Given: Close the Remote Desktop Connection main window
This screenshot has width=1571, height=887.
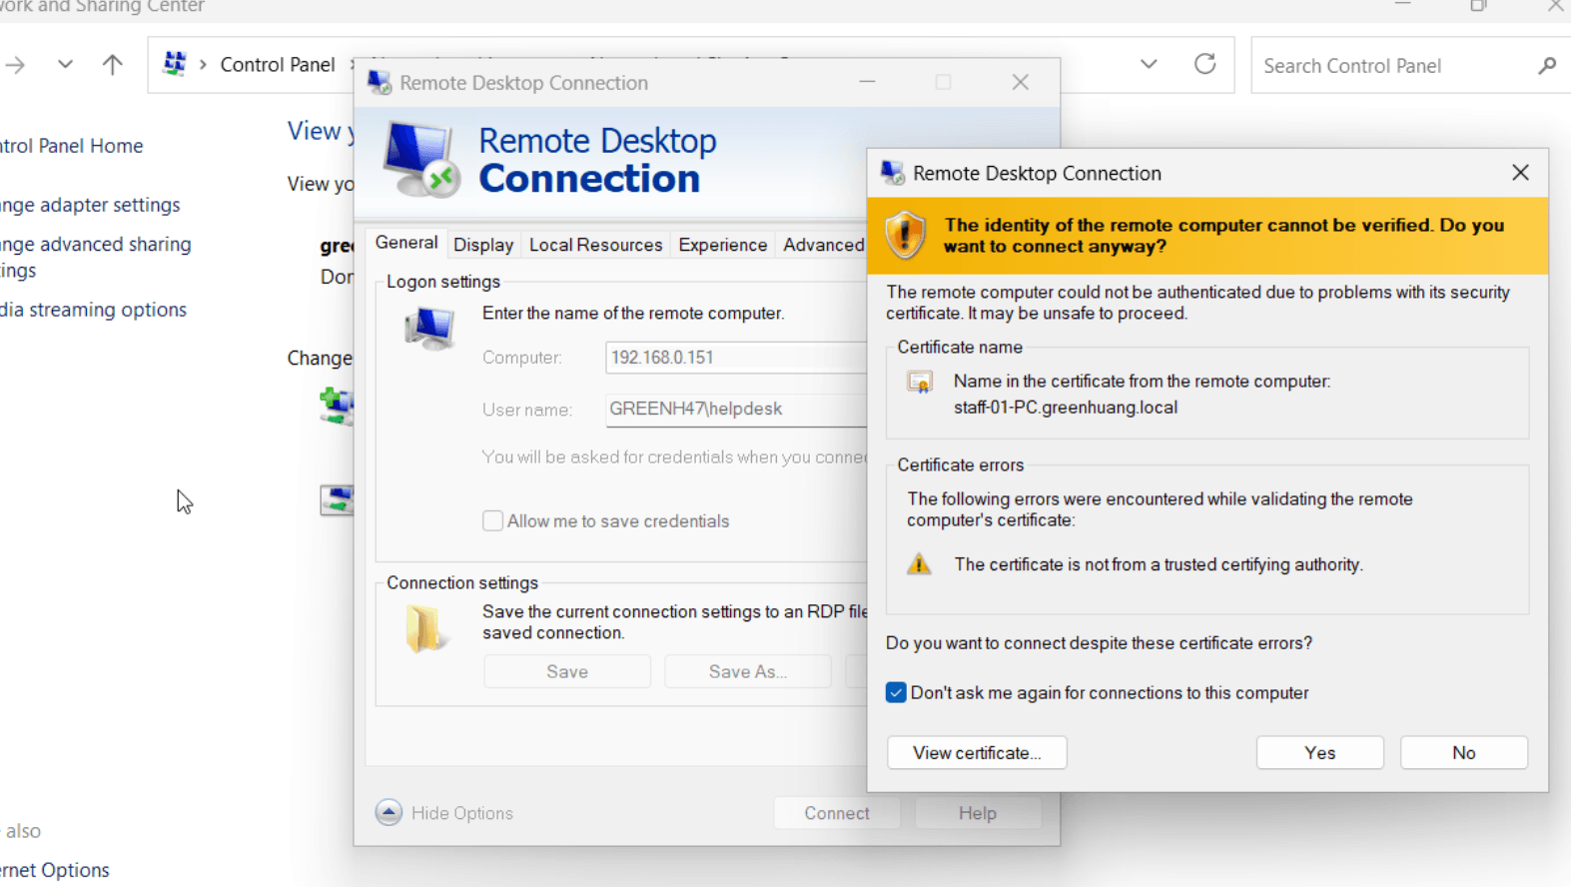Looking at the screenshot, I should pyautogui.click(x=1020, y=82).
